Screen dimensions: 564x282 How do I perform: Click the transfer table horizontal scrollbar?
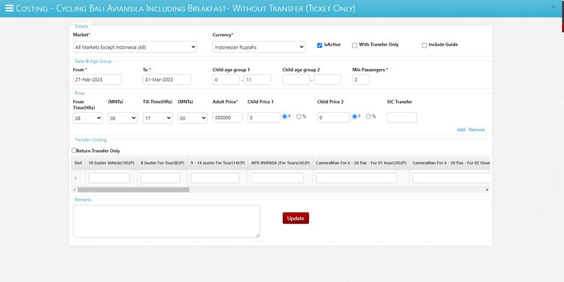pyautogui.click(x=133, y=190)
